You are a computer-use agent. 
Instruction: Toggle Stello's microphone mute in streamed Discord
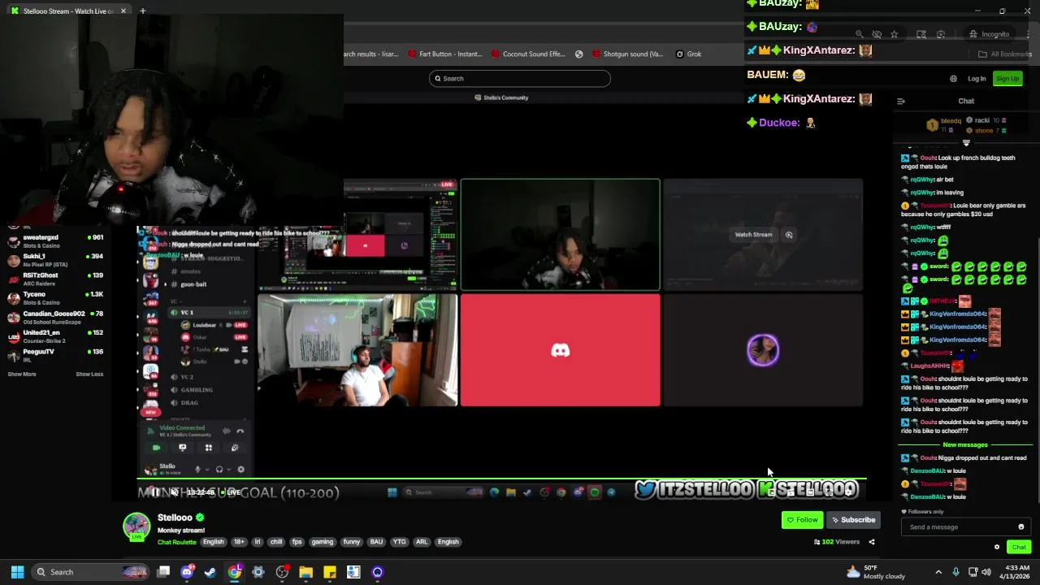[x=197, y=470]
